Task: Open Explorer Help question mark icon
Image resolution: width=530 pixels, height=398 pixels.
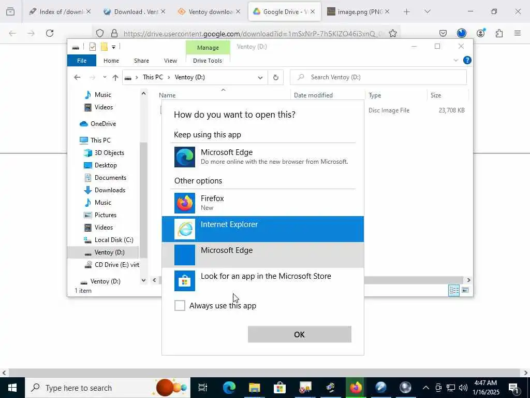Action: coord(467,60)
